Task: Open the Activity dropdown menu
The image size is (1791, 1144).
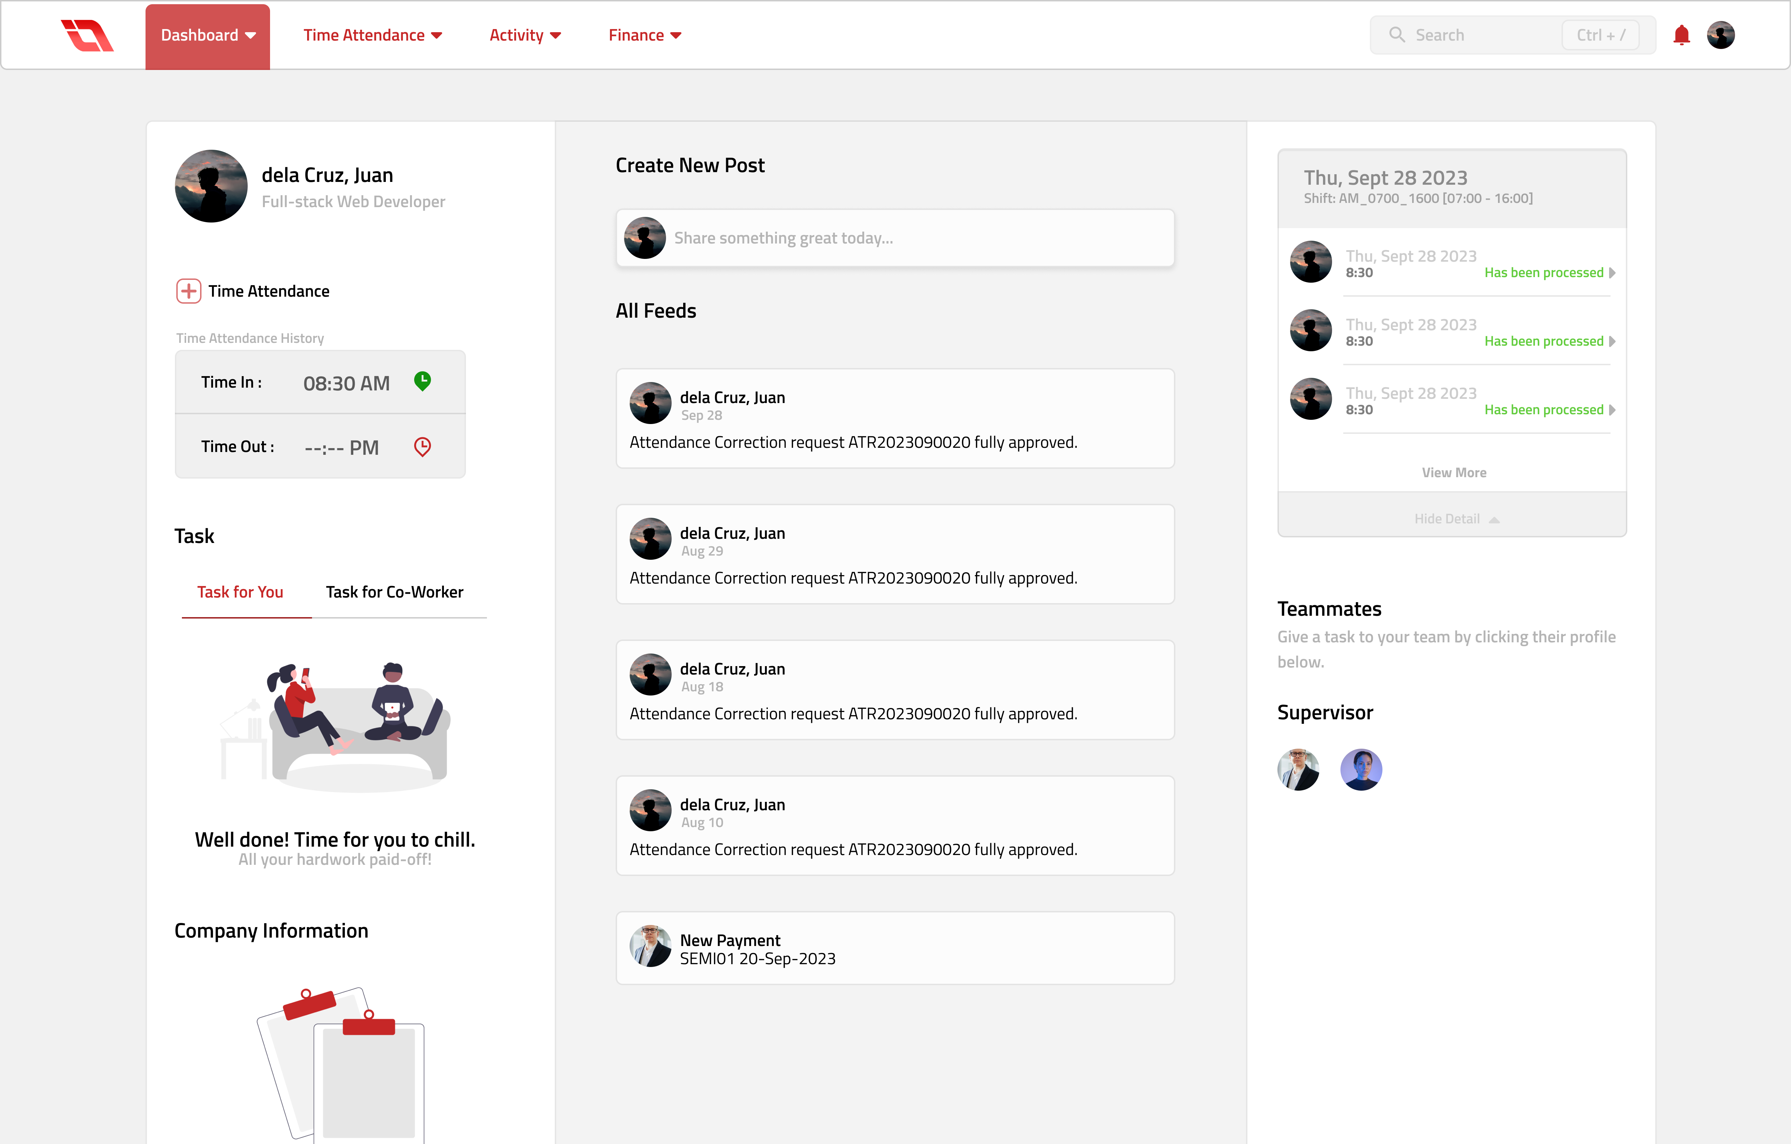Action: point(524,34)
